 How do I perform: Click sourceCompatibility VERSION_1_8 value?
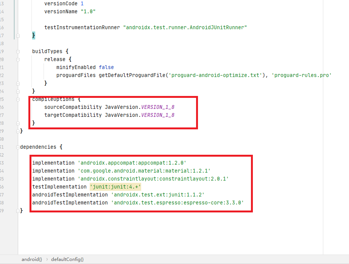pos(158,107)
